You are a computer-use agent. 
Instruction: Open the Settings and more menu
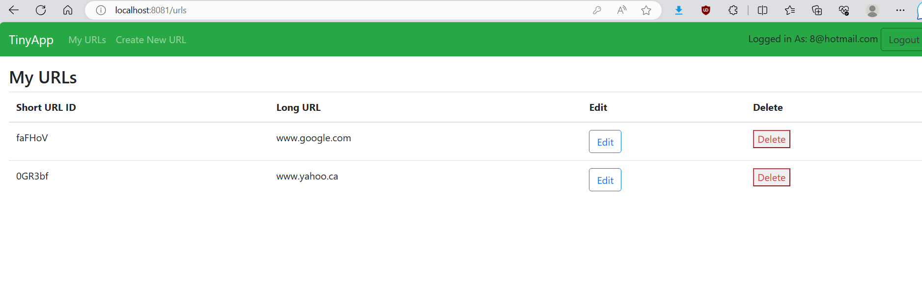click(x=900, y=10)
